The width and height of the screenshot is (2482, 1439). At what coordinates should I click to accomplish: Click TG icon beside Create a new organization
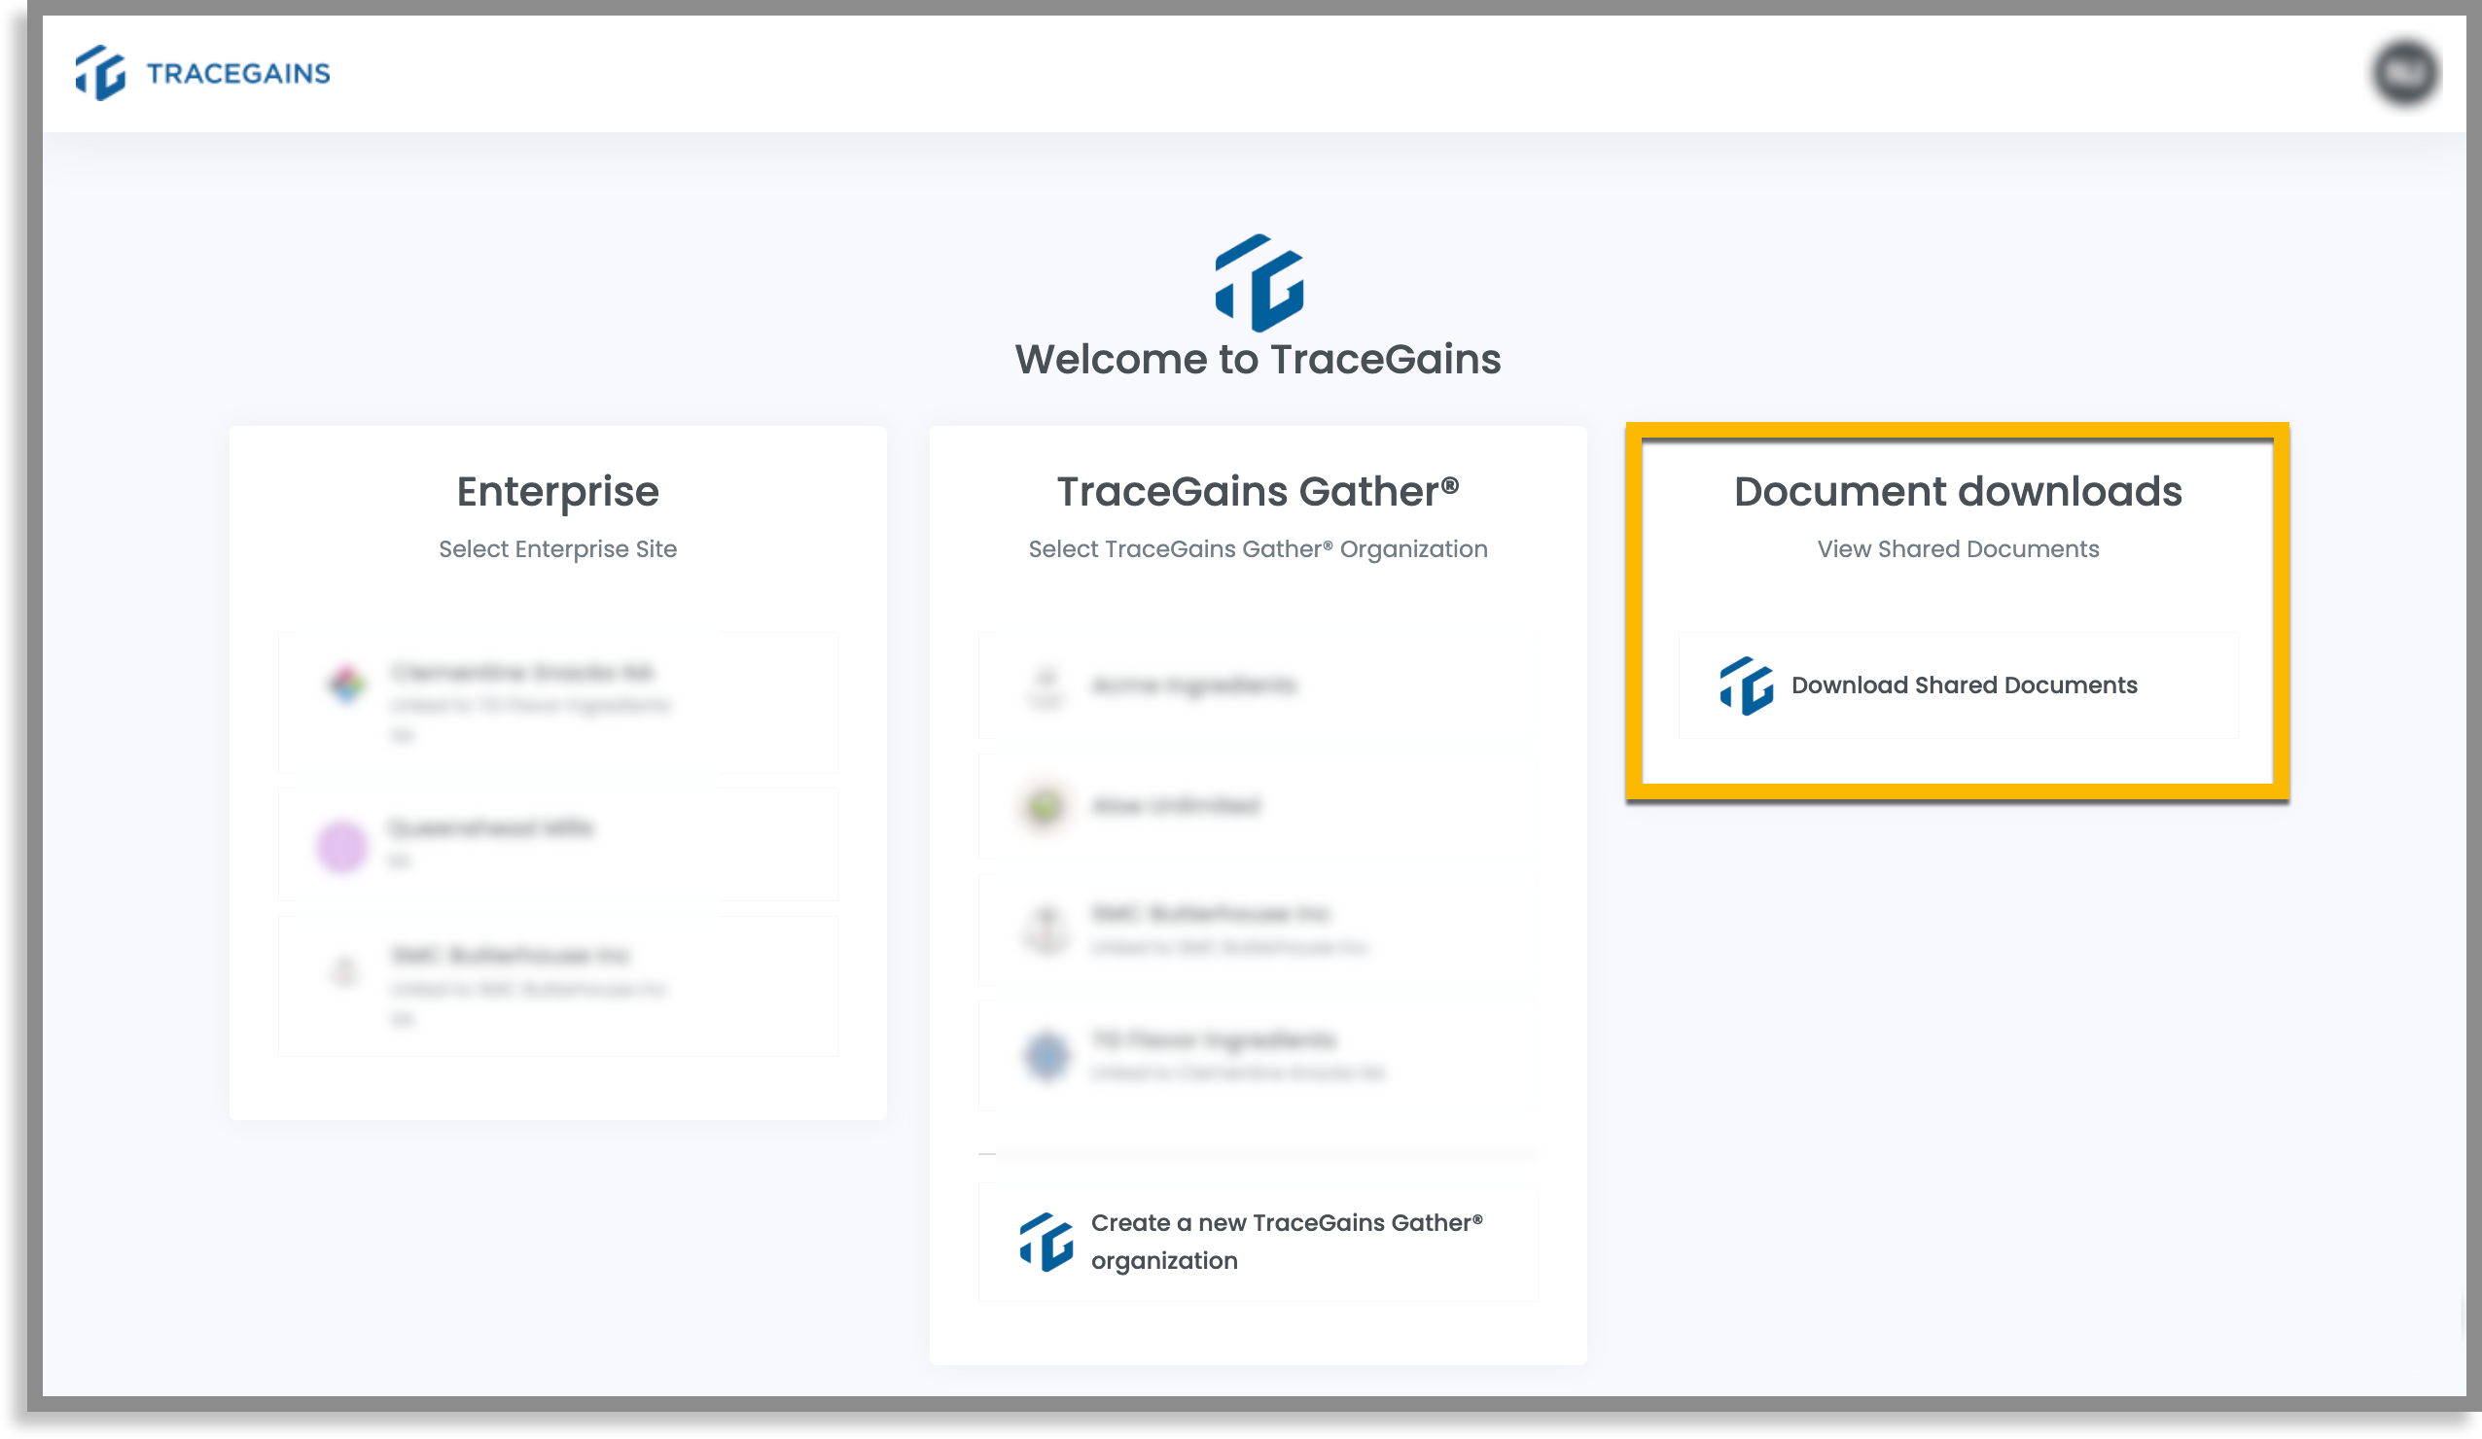point(1046,1242)
